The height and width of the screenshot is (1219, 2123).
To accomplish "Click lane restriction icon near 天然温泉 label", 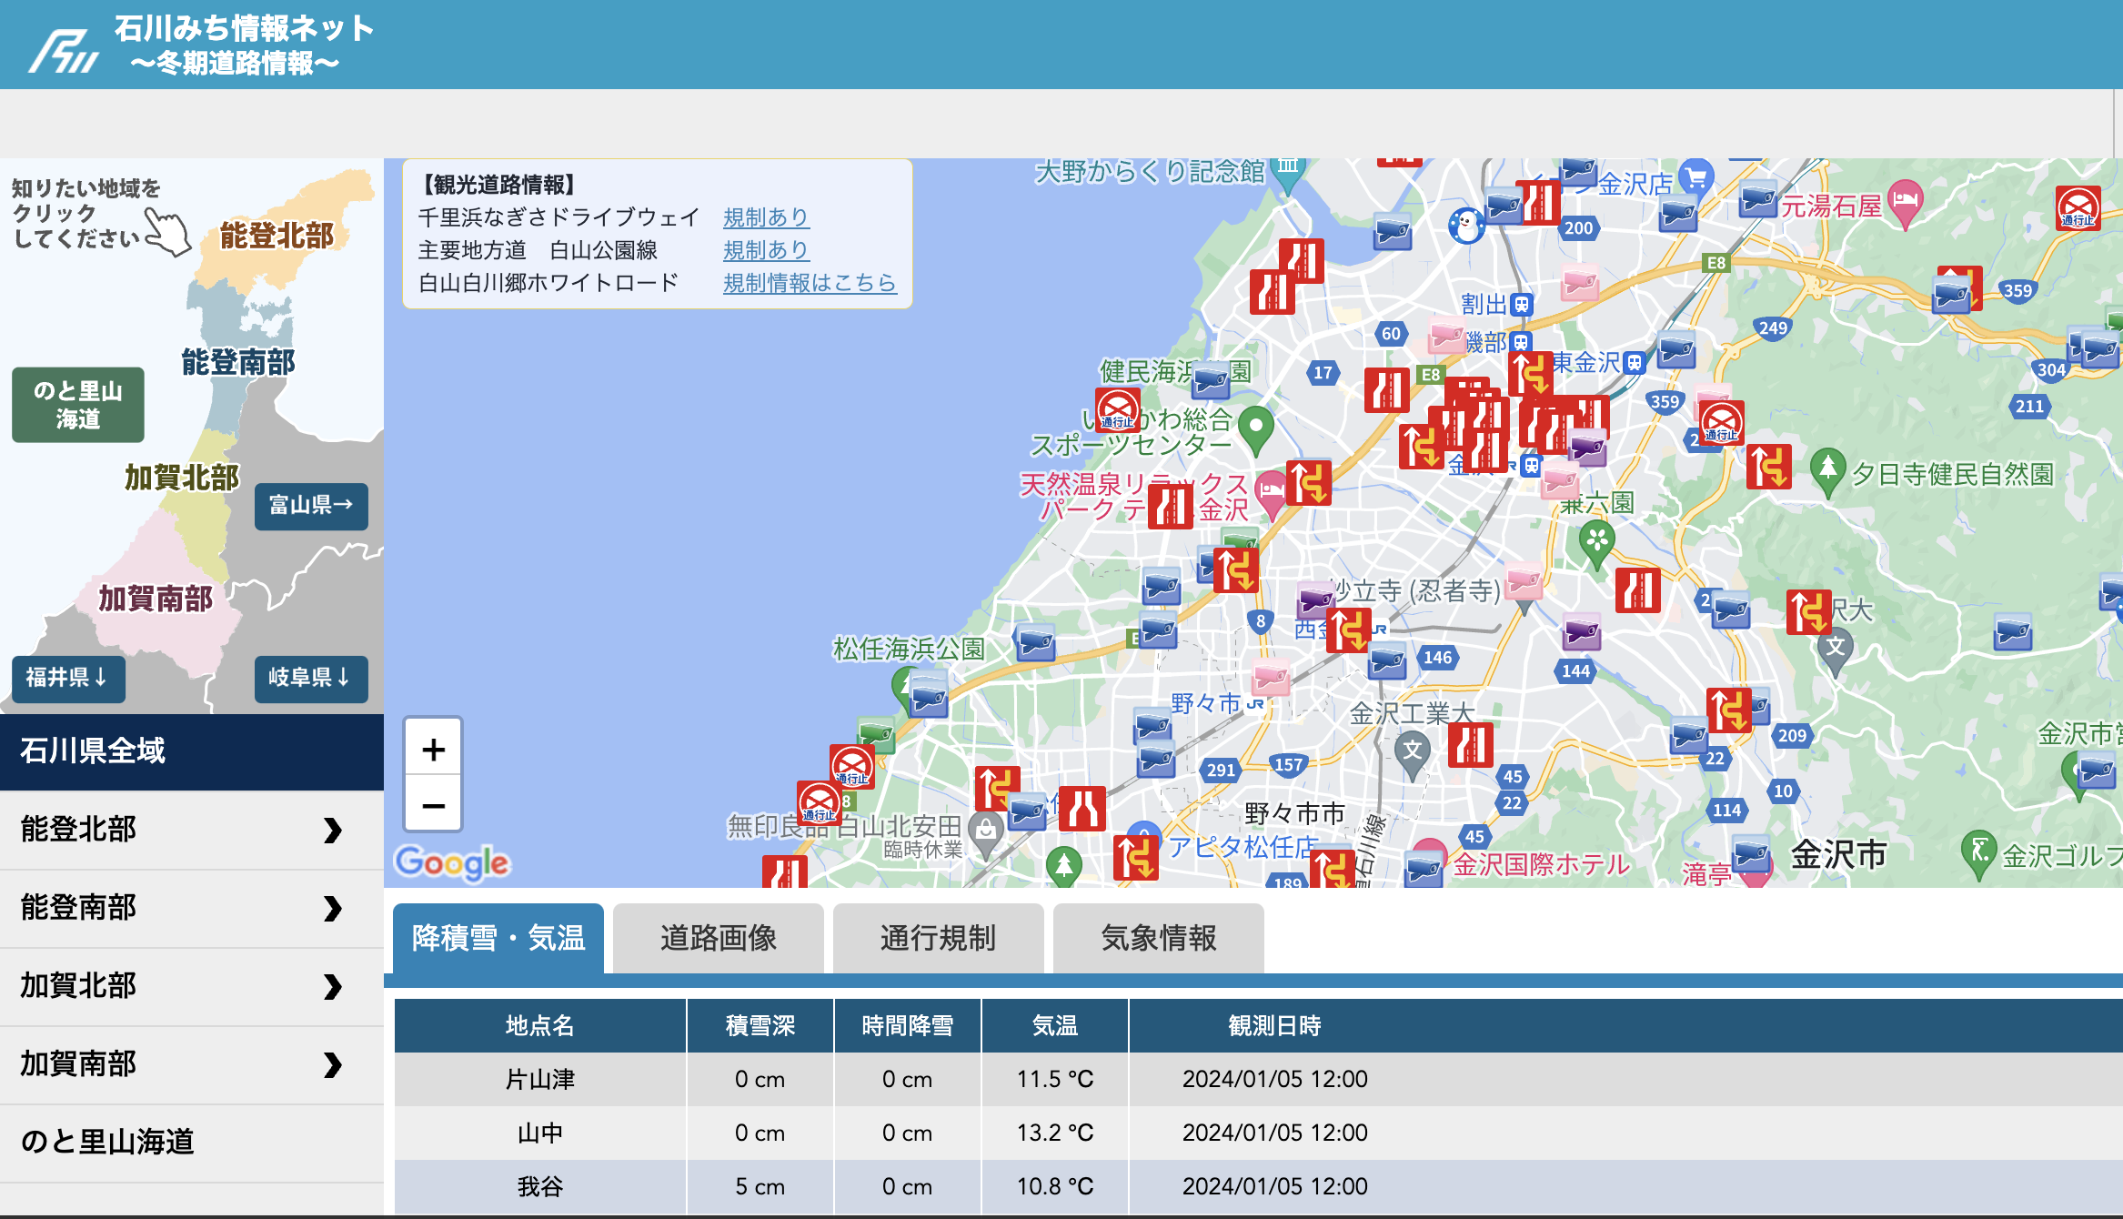I will [1170, 506].
